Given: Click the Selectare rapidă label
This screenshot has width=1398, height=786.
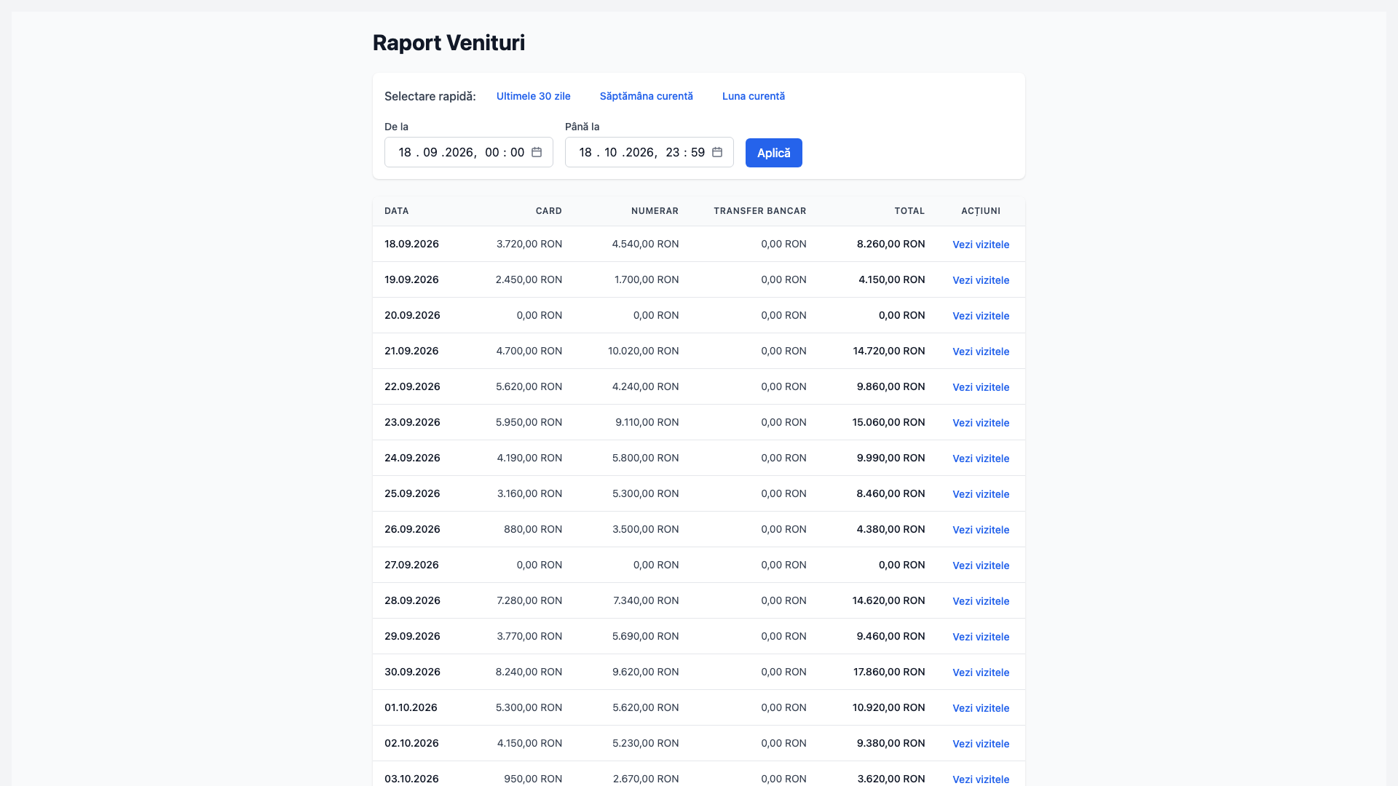Looking at the screenshot, I should click(430, 96).
